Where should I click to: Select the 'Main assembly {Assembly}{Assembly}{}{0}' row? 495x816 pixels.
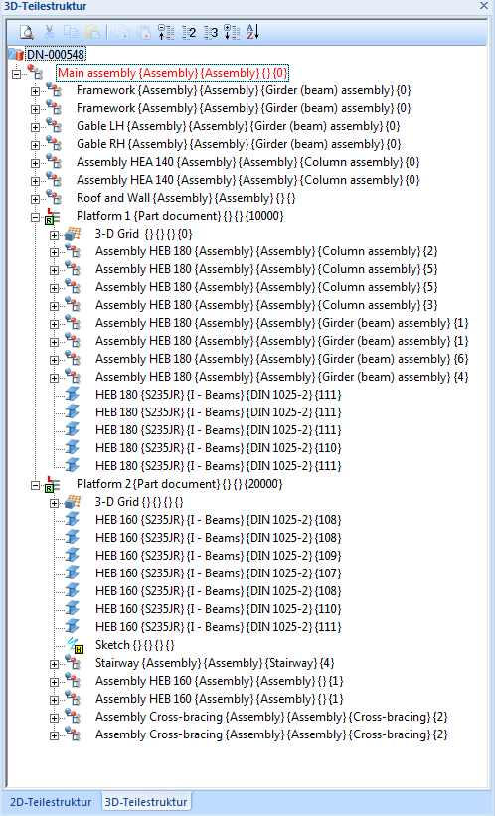pyautogui.click(x=172, y=73)
